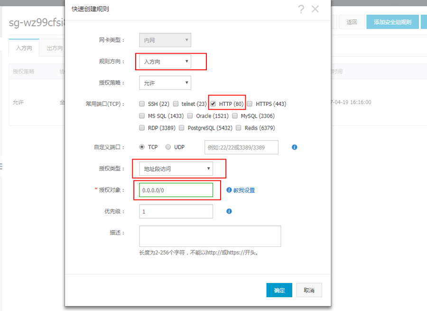
Task: Check the HTTPS (443) port option
Action: click(x=250, y=104)
